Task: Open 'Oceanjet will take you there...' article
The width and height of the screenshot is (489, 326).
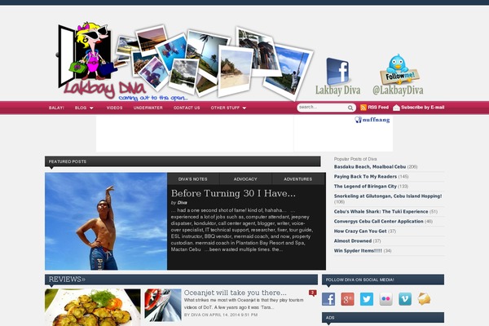Action: click(x=236, y=293)
